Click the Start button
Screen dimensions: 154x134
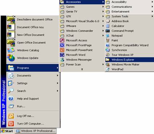point(7,131)
